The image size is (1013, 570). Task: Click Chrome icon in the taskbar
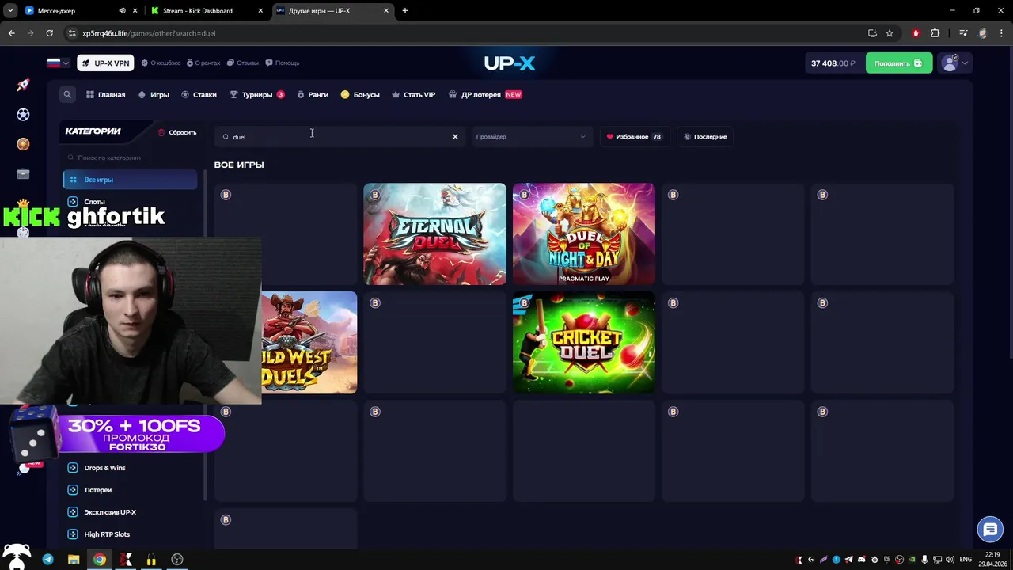[x=100, y=560]
